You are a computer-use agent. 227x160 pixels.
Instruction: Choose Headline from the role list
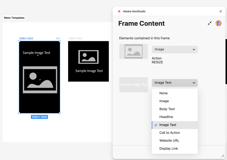point(175,117)
